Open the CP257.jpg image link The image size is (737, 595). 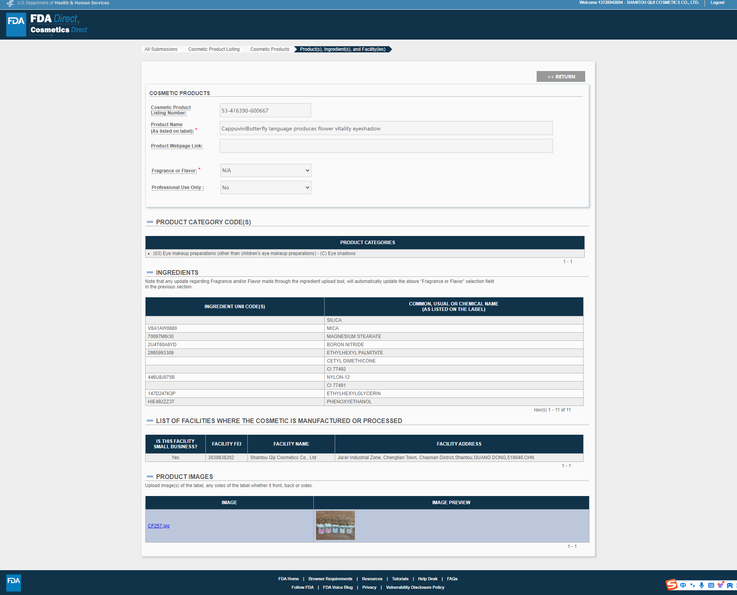pos(158,526)
